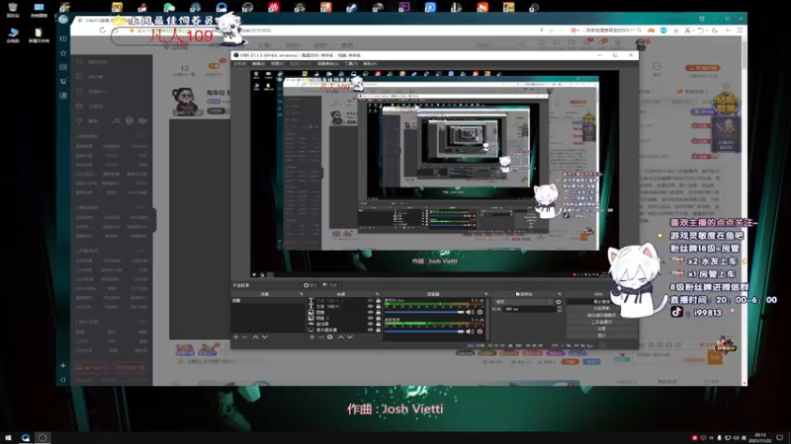Open scene transition properties gear
This screenshot has height=444, width=791.
[x=558, y=302]
